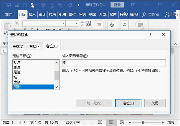Click the 78% zoom level
Viewport: 180px width, 126px height.
click(171, 122)
